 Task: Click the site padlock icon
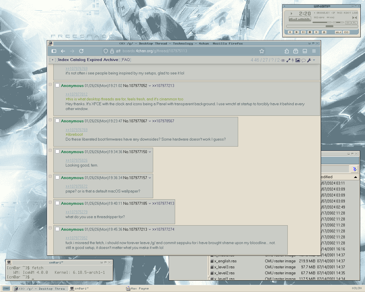coord(112,51)
